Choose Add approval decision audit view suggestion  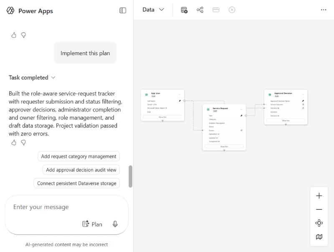[x=81, y=170]
